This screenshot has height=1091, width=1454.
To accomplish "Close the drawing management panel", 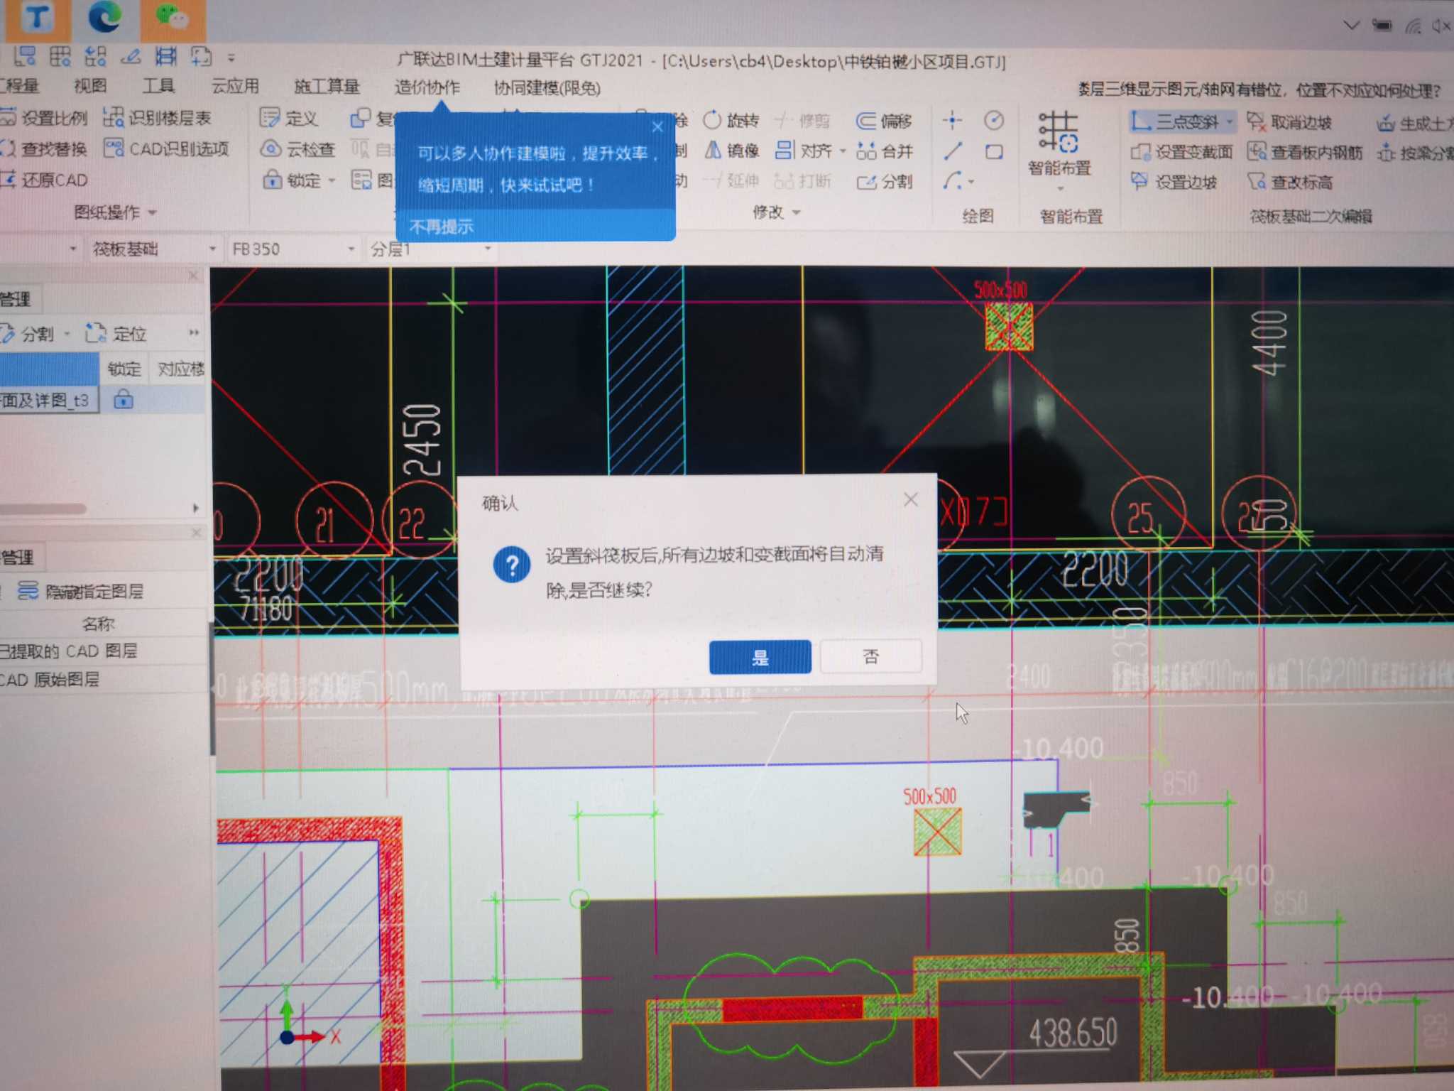I will click(194, 276).
